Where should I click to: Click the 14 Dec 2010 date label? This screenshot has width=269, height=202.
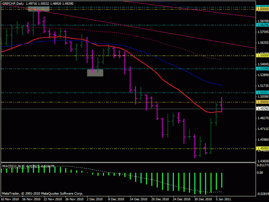pos(139,199)
